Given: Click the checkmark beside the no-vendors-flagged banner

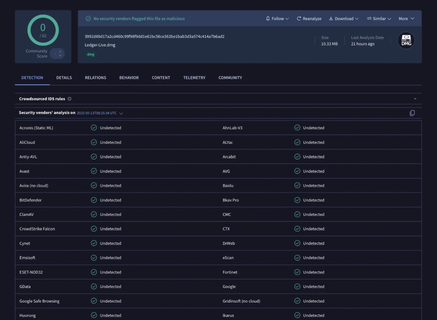Looking at the screenshot, I should pyautogui.click(x=88, y=19).
